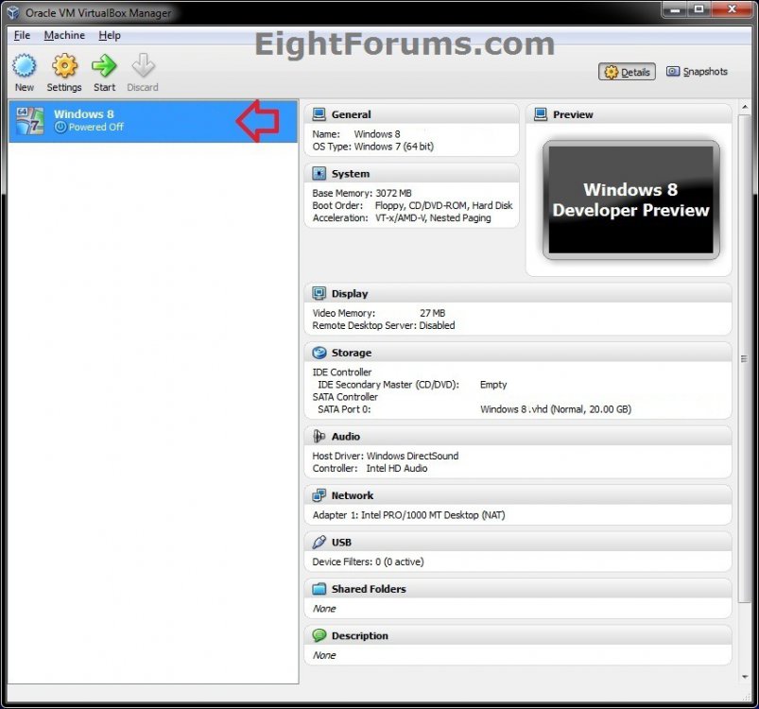This screenshot has width=759, height=709.
Task: Click the 'None' value under Shared Folders
Action: pos(324,609)
